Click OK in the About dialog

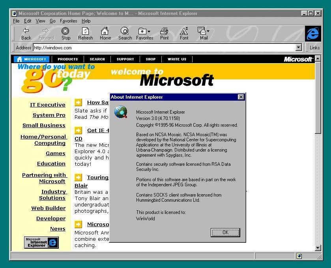pyautogui.click(x=225, y=232)
